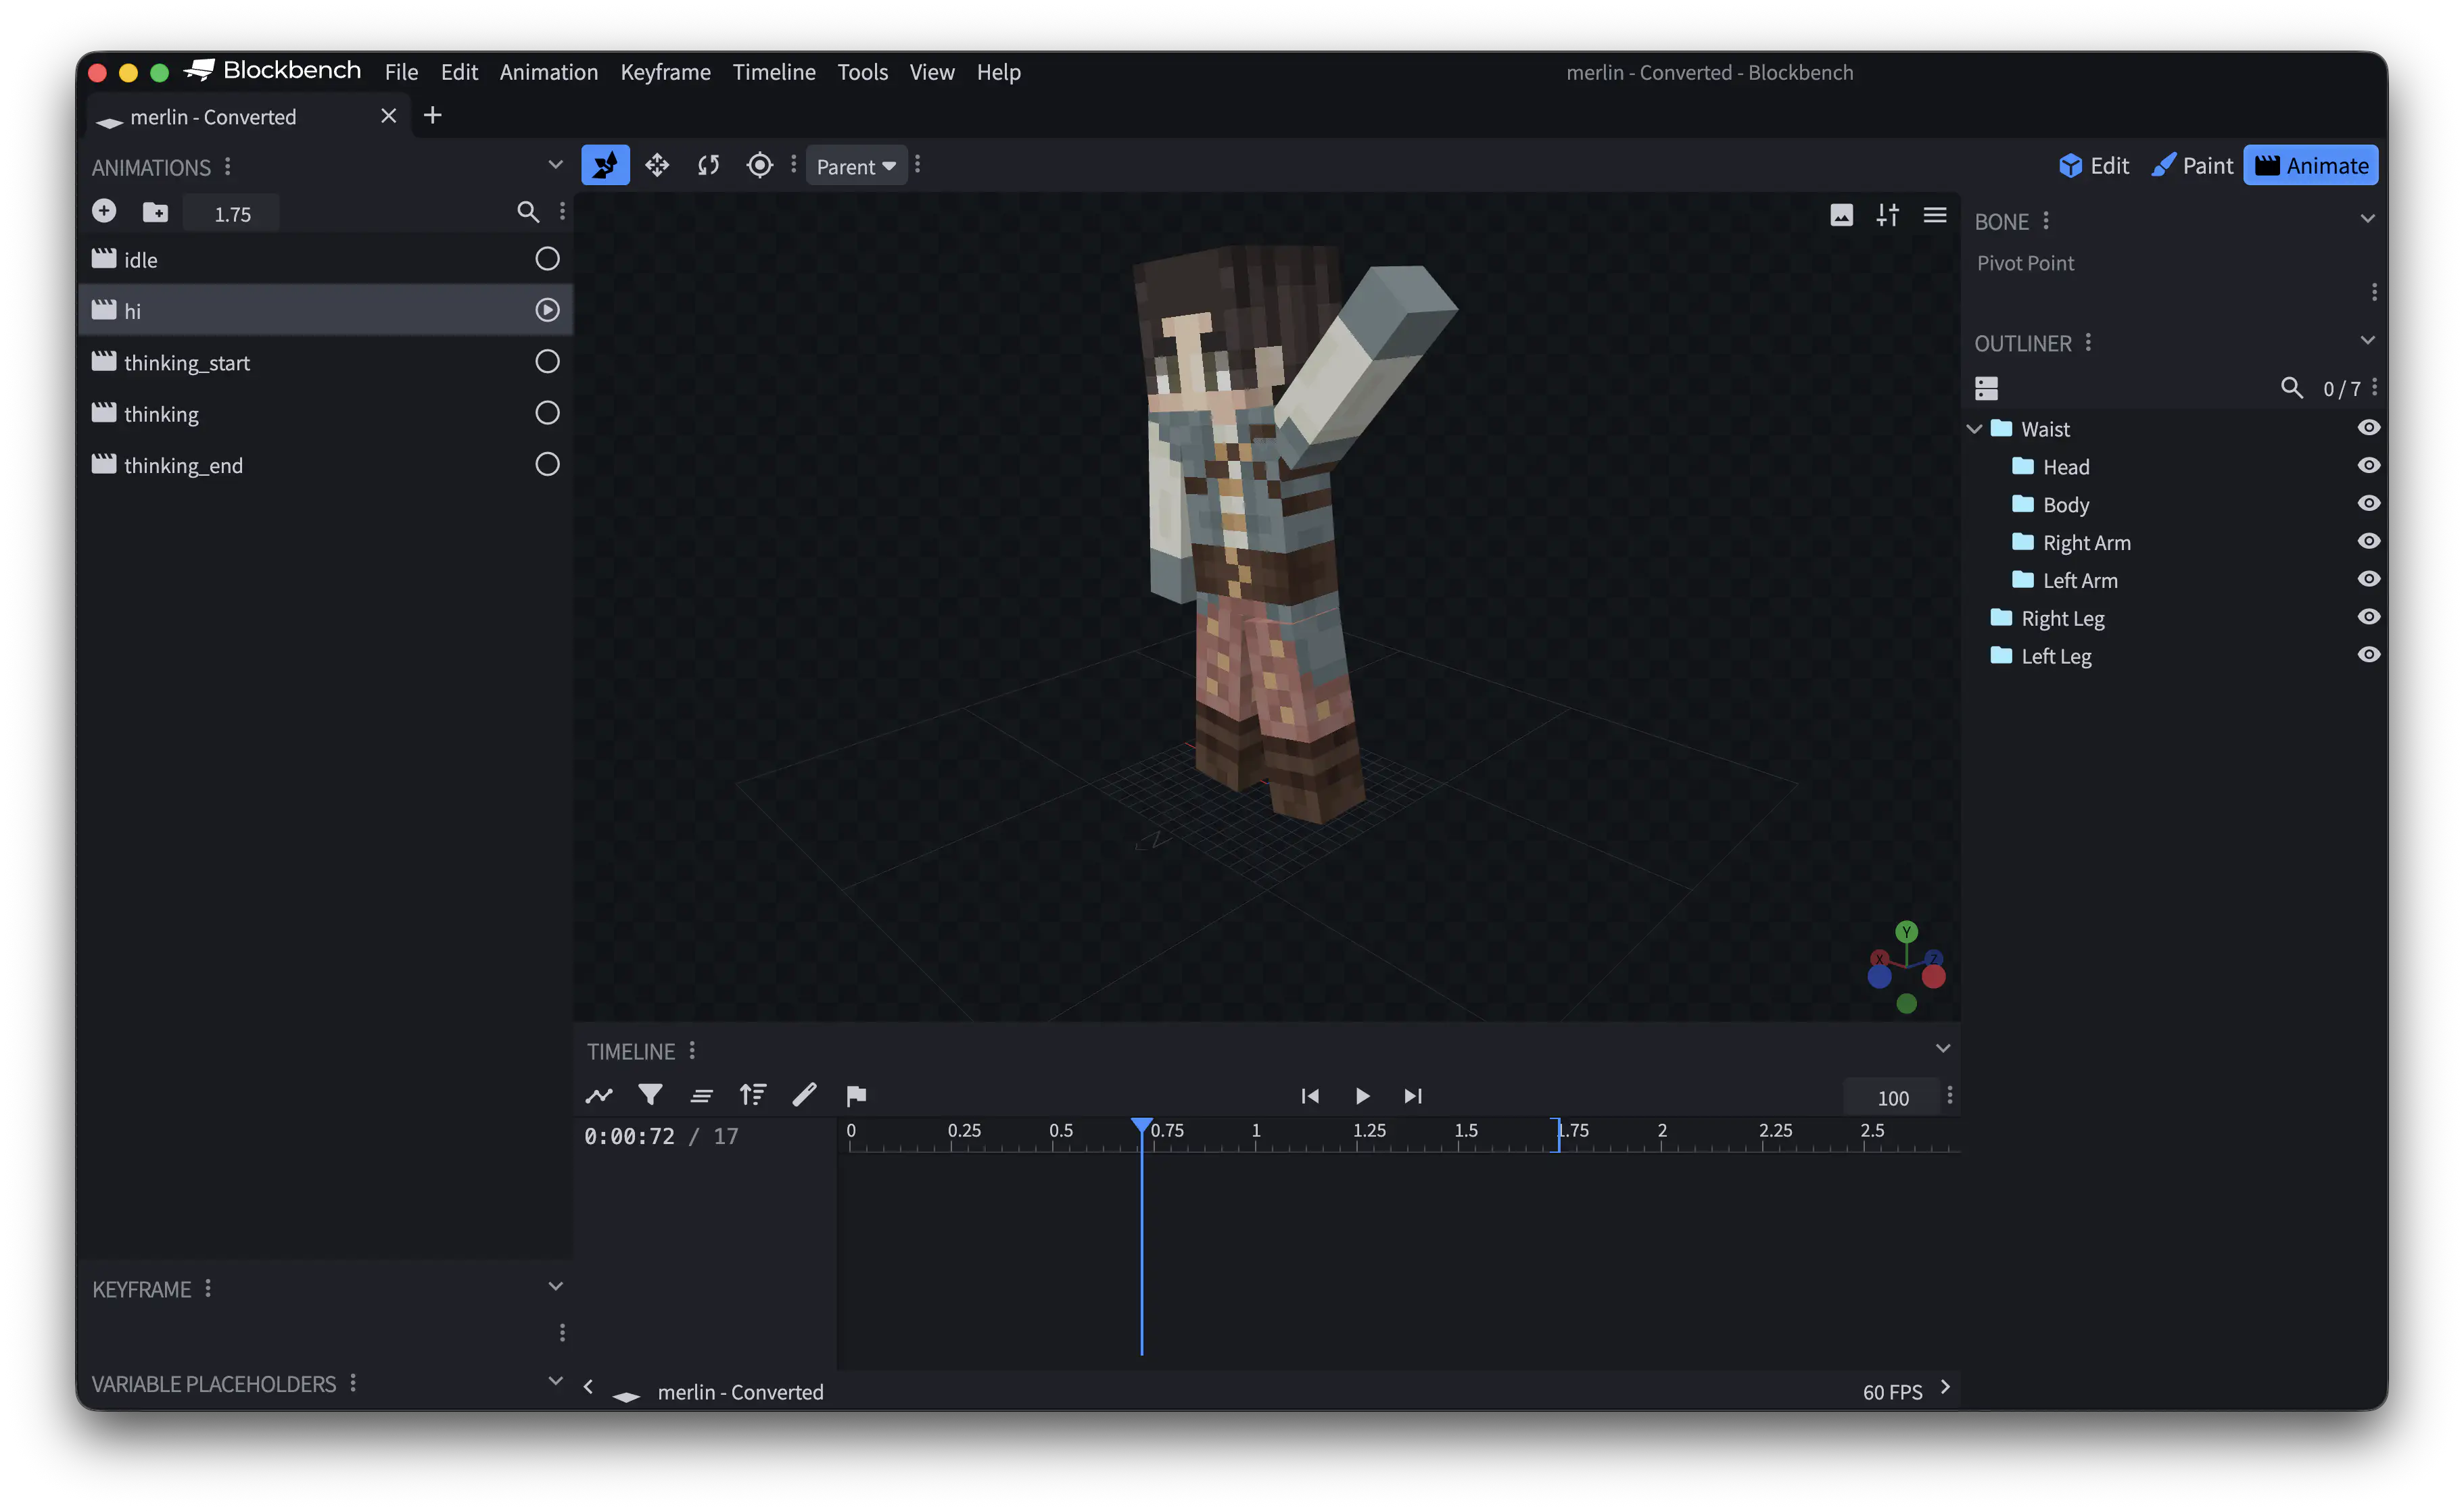The width and height of the screenshot is (2464, 1511).
Task: Open the Parent transform space dropdown
Action: (x=856, y=166)
